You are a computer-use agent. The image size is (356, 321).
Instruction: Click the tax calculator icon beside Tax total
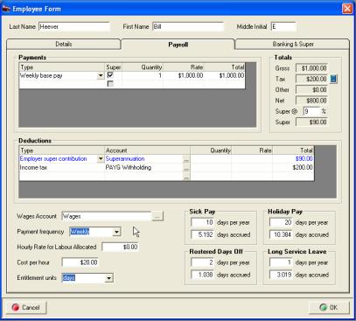point(333,79)
